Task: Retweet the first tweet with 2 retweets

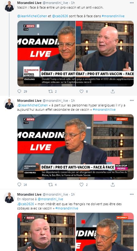Action: [x=50, y=91]
